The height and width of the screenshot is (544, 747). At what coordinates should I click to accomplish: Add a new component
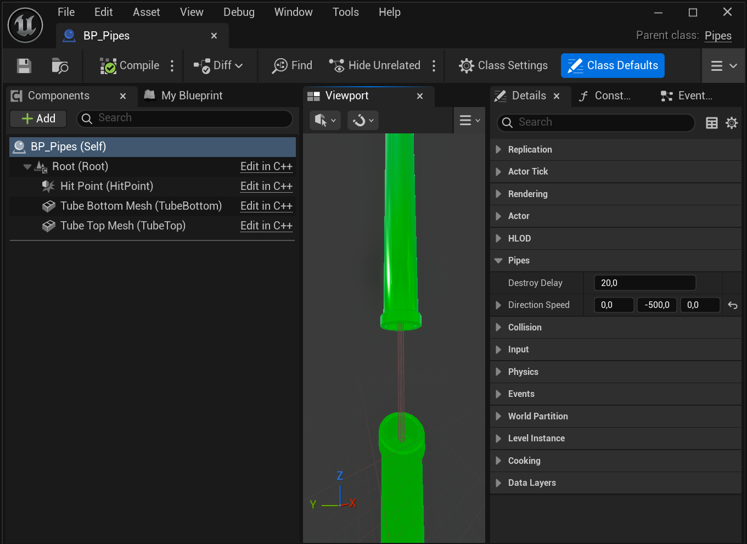click(38, 119)
